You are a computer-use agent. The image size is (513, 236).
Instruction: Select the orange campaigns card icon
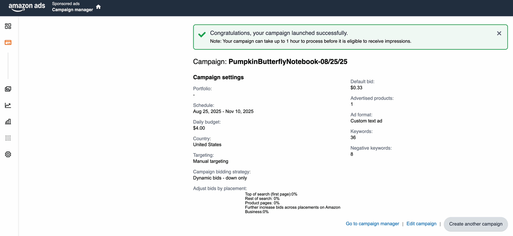[8, 43]
